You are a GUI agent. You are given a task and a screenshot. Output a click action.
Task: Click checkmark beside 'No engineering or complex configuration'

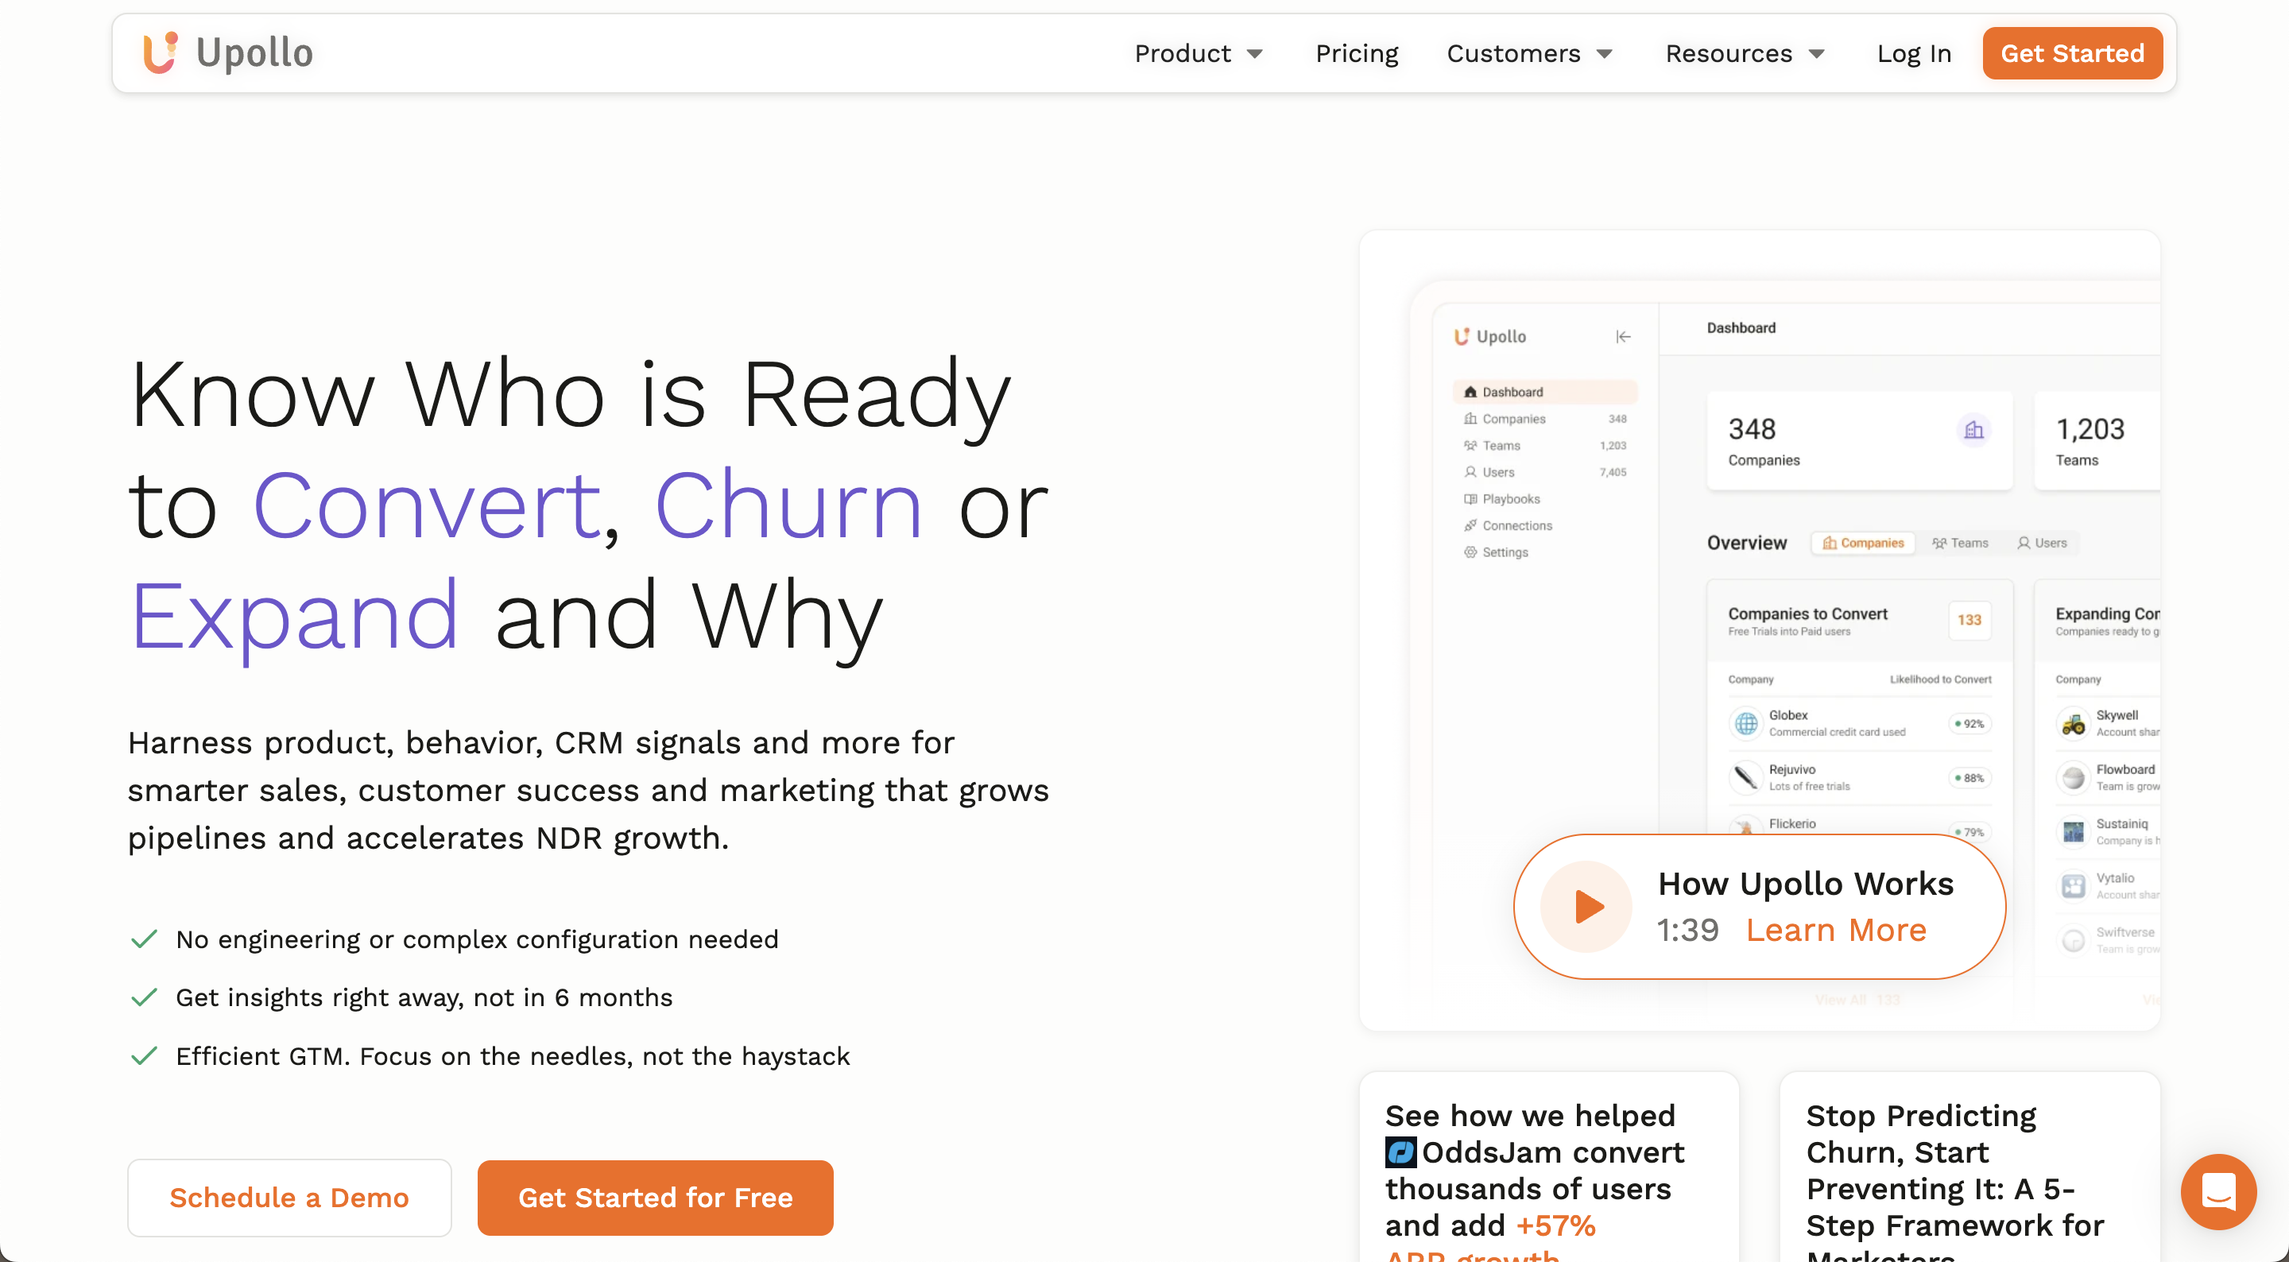(x=144, y=939)
